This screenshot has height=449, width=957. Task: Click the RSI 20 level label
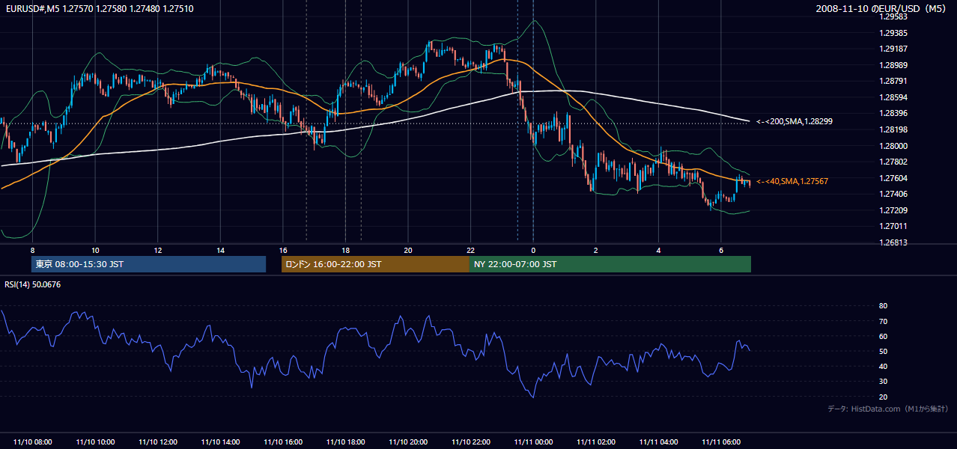(x=883, y=397)
